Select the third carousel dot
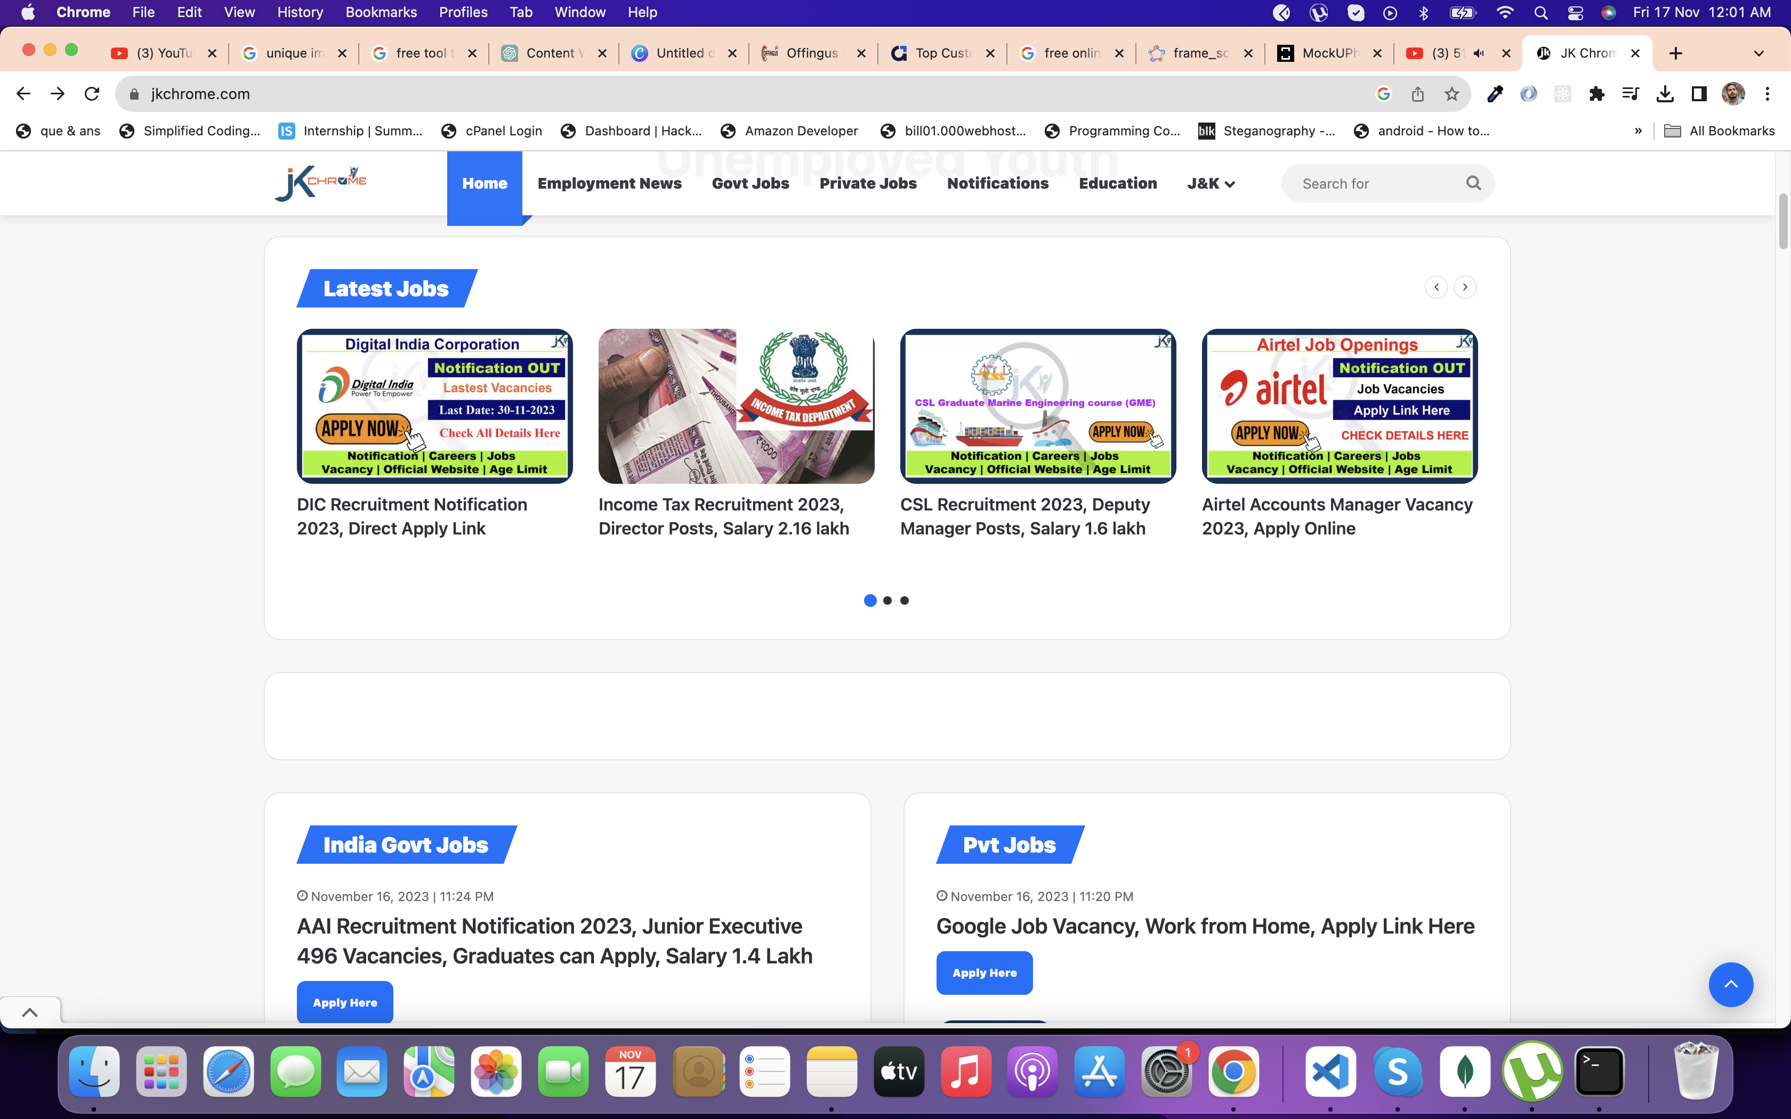 coord(905,600)
